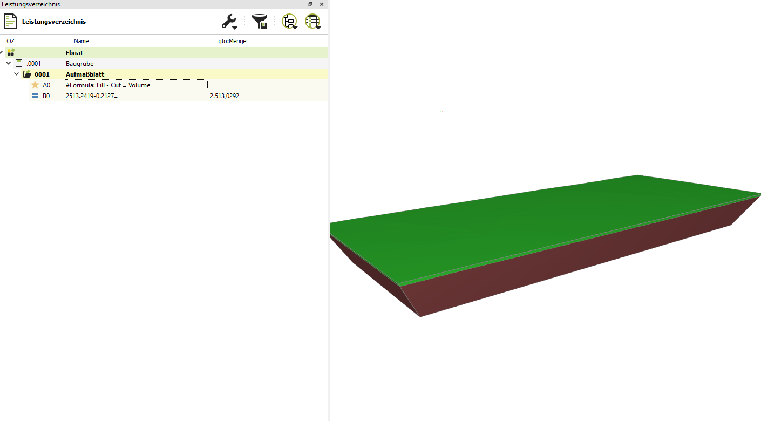Open the wrench settings tool dropdown

229,22
